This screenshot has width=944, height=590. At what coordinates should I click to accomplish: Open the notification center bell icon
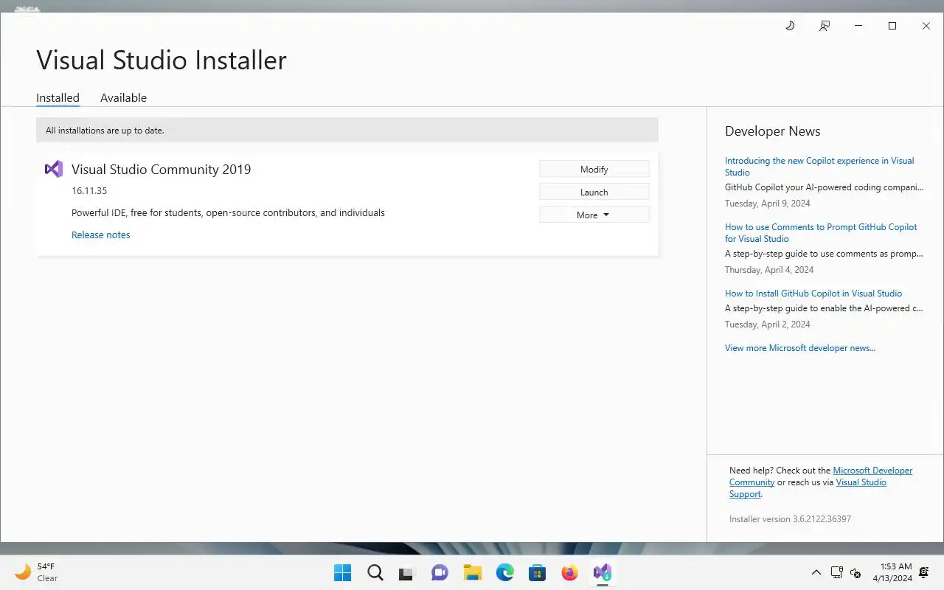(924, 572)
